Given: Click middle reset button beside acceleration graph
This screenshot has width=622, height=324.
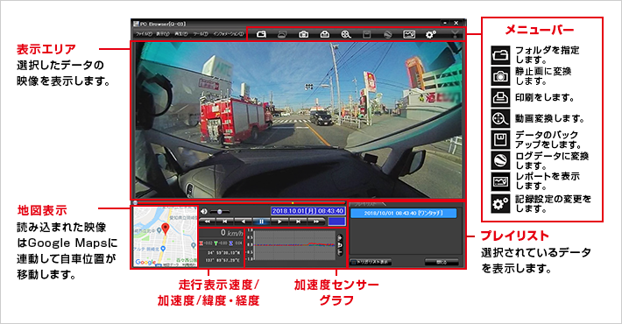Looking at the screenshot, I should point(340,245).
